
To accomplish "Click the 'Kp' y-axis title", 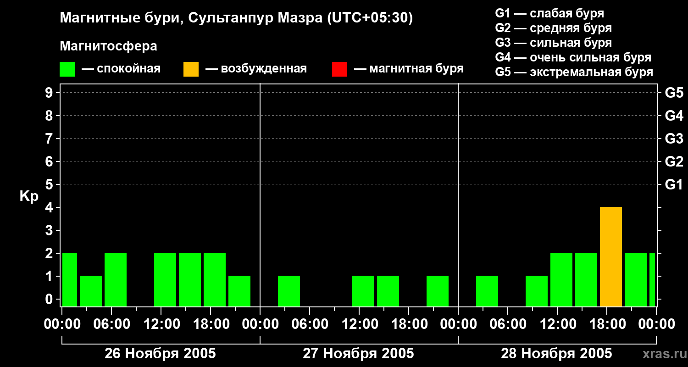I will pyautogui.click(x=29, y=196).
